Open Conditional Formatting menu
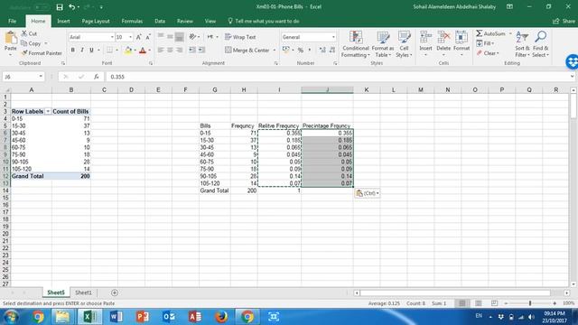Image resolution: width=578 pixels, height=325 pixels. click(x=355, y=44)
